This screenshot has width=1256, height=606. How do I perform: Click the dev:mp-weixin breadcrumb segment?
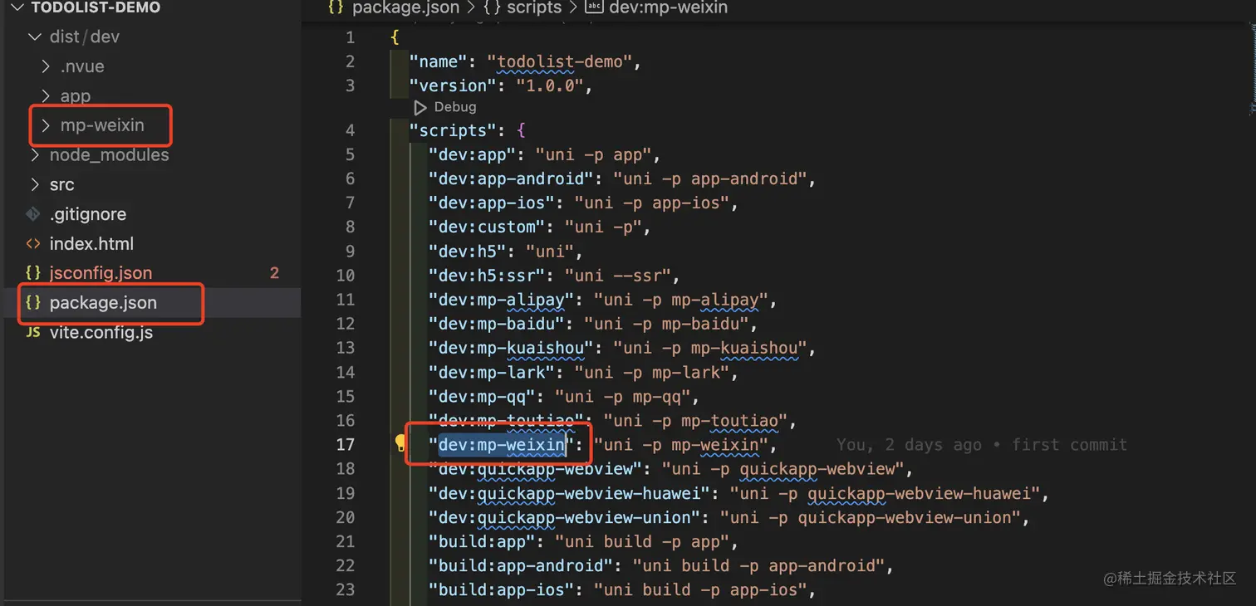[669, 7]
